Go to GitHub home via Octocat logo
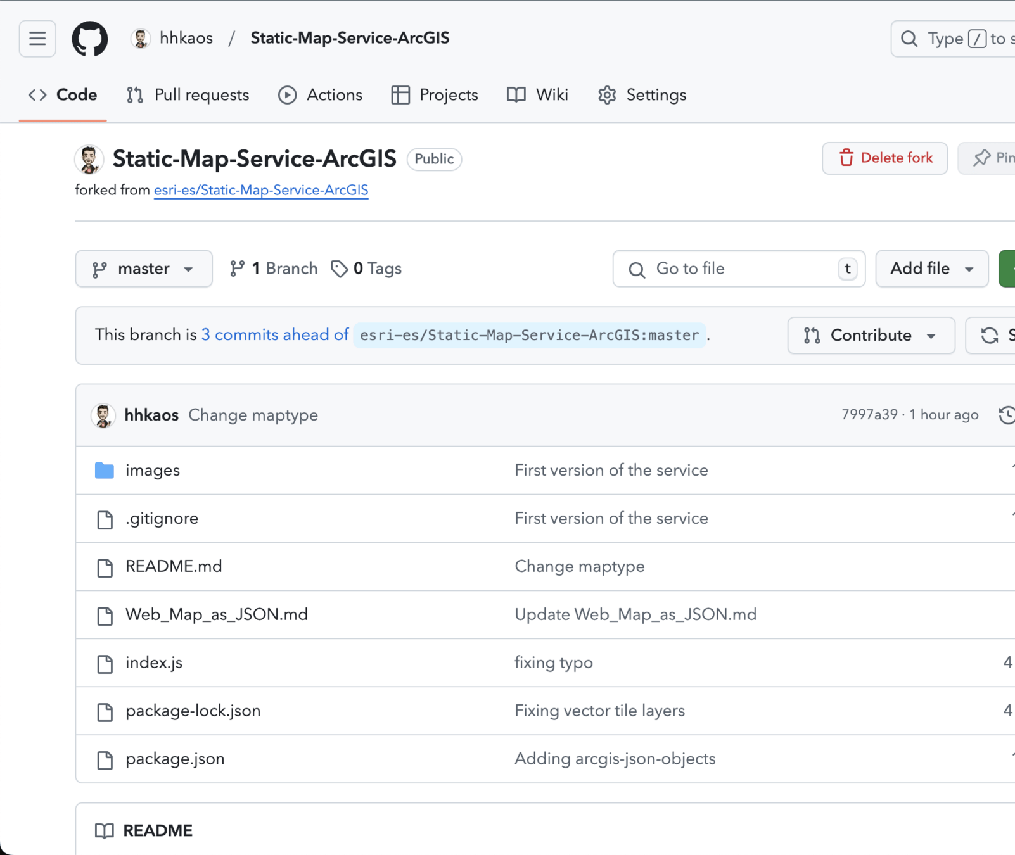This screenshot has width=1015, height=855. point(90,39)
